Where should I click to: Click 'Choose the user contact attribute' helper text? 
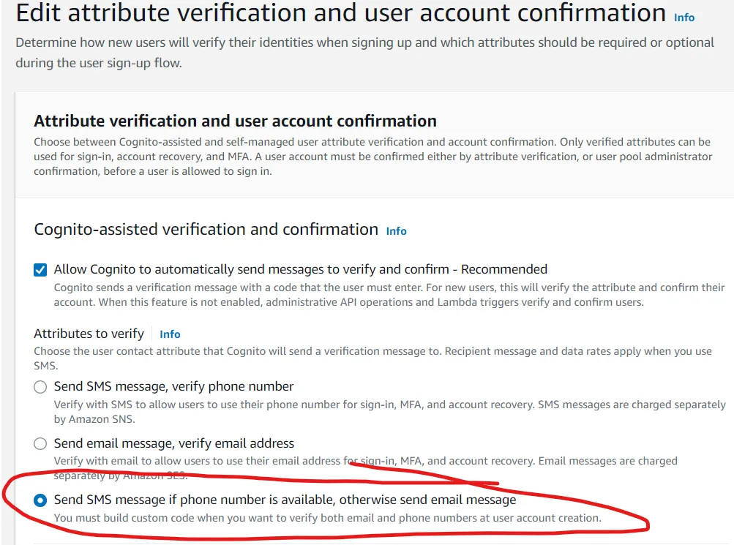click(x=372, y=358)
